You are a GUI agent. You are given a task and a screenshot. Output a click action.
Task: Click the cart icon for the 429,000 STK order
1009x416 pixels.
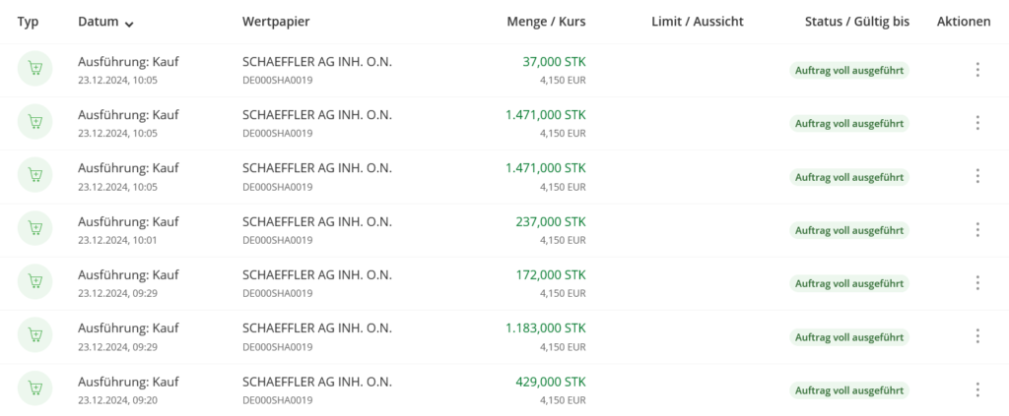[x=34, y=388]
